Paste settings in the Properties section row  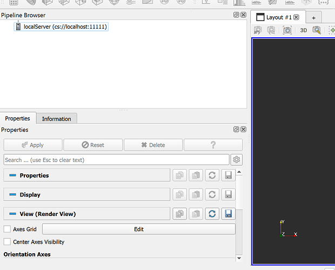pos(196,175)
